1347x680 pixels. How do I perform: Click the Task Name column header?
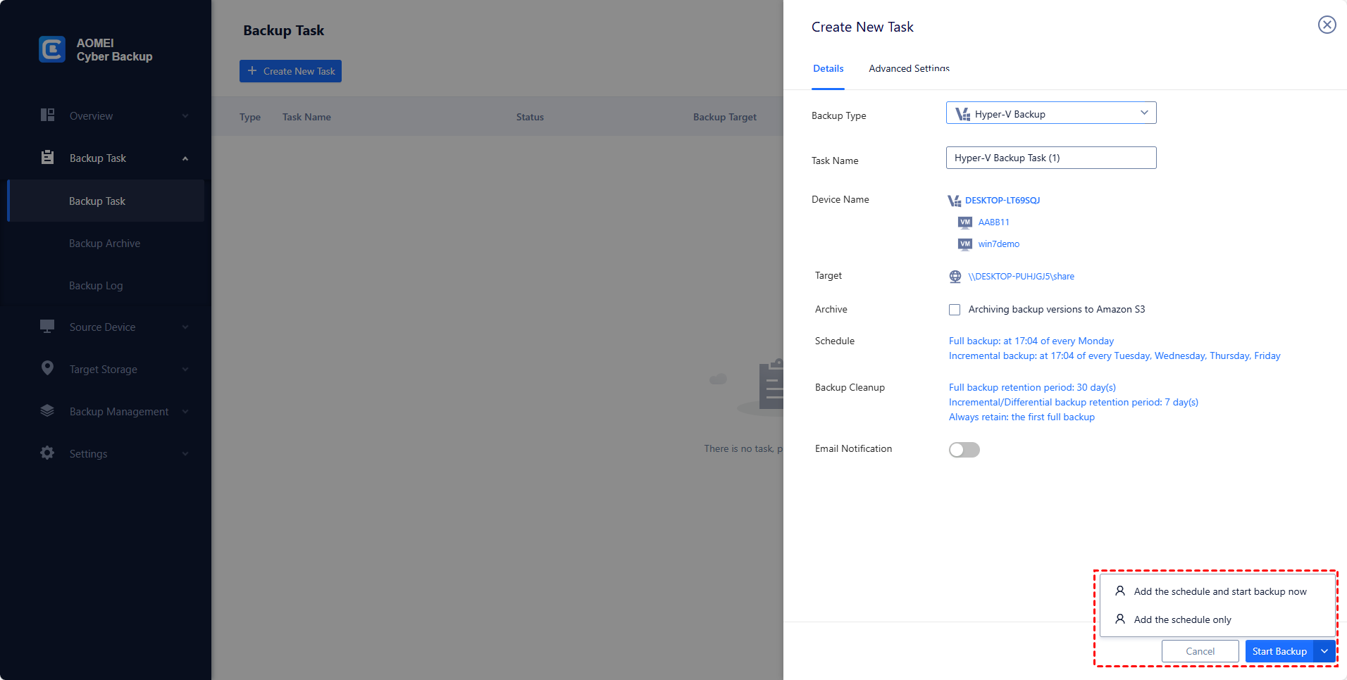tap(306, 117)
